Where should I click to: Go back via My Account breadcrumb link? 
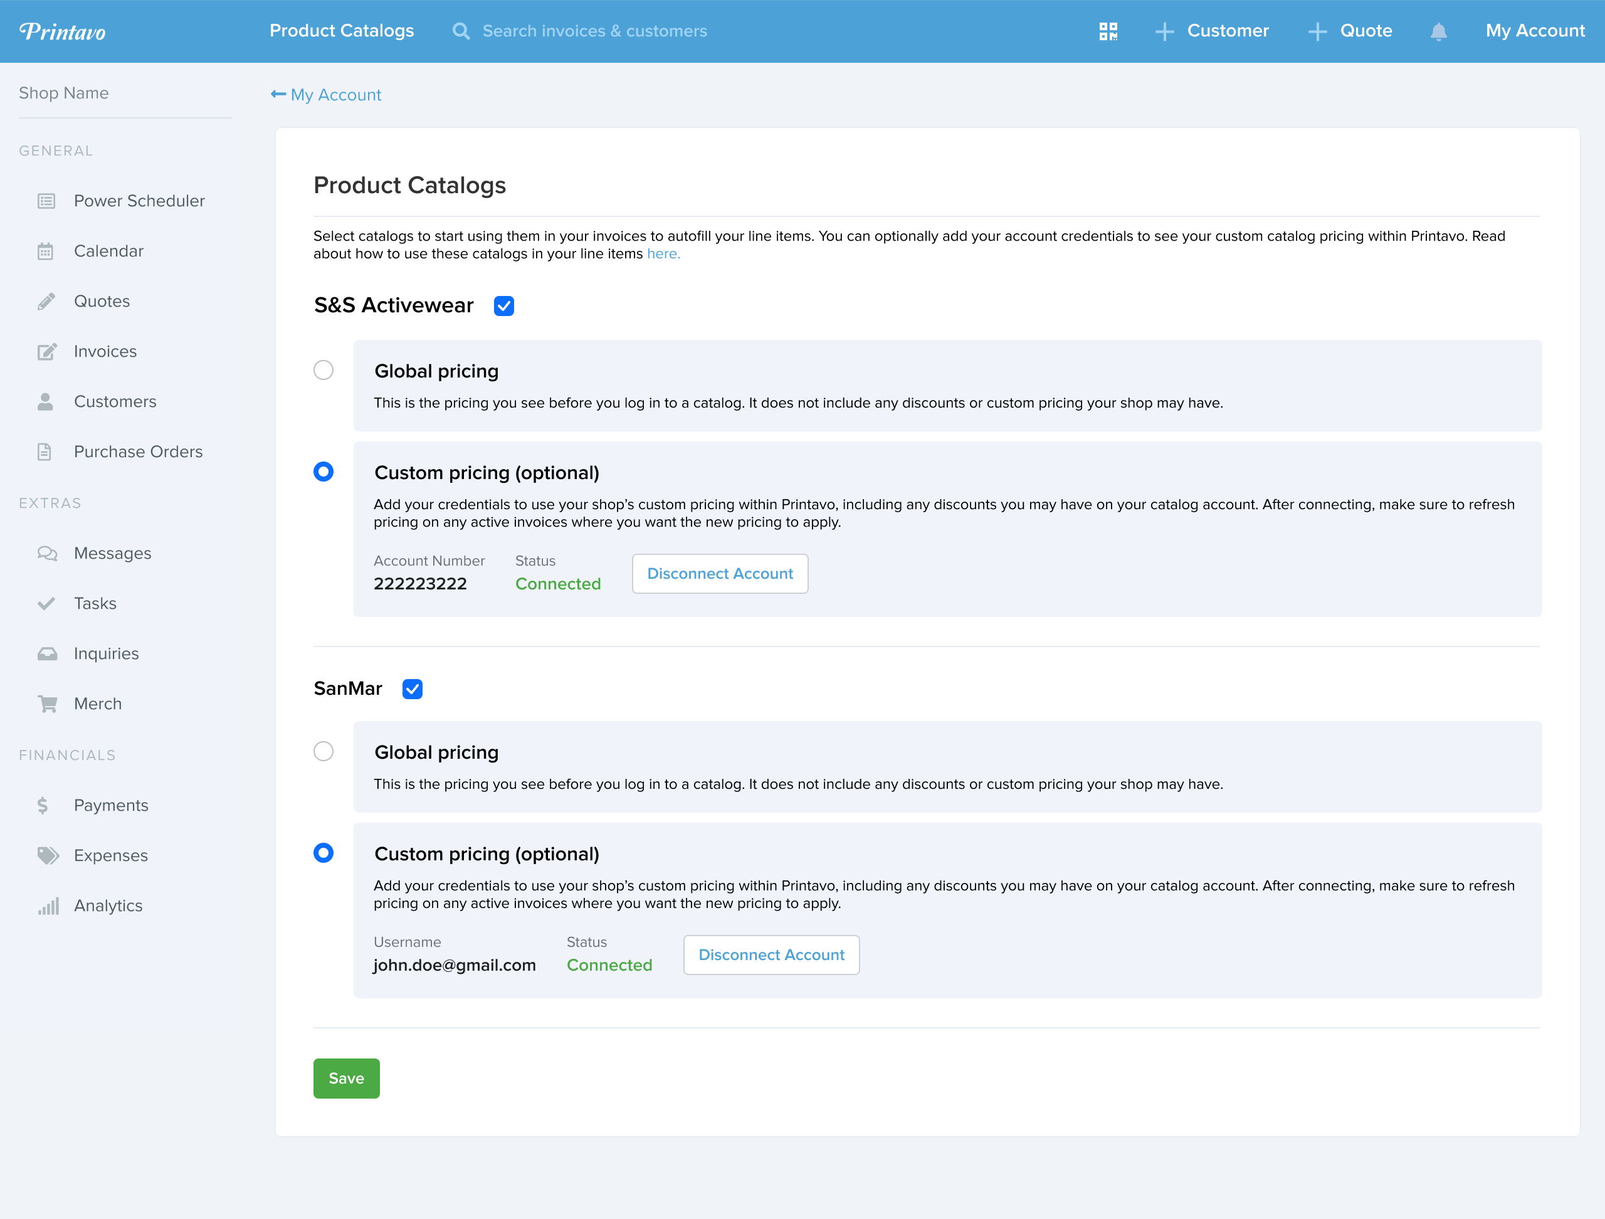point(336,95)
